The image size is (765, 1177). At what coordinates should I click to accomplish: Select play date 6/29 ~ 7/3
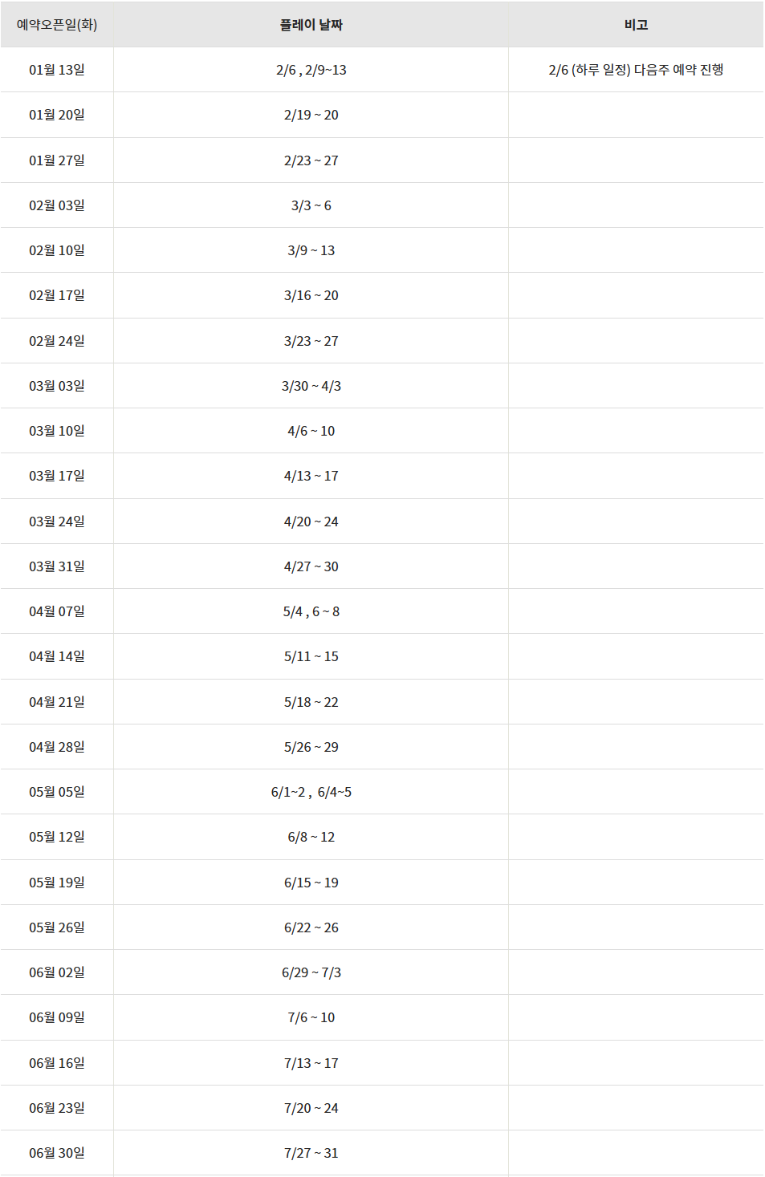point(311,972)
